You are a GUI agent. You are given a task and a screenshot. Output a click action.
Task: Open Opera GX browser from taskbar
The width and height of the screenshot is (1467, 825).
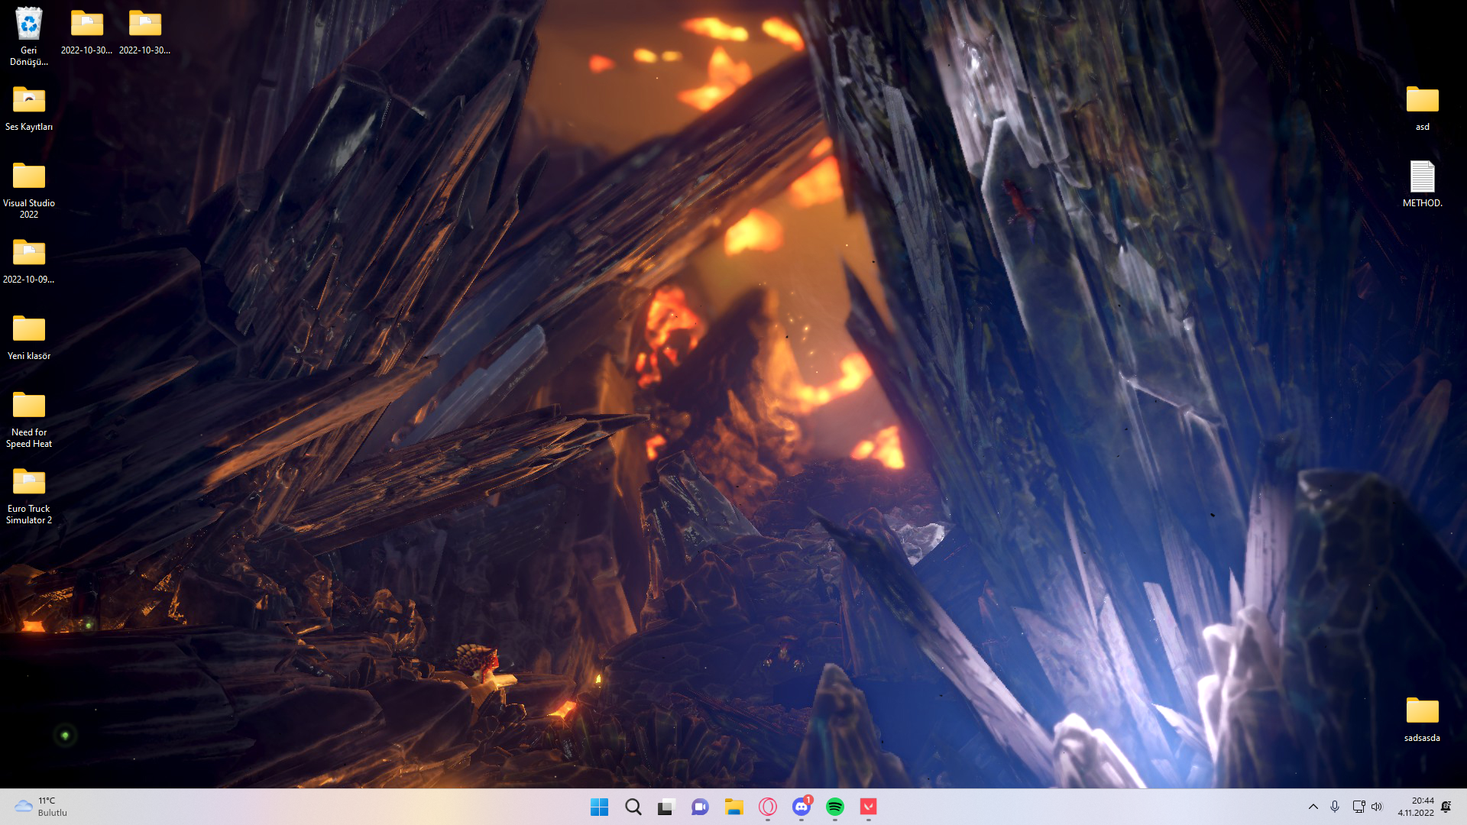(x=768, y=807)
